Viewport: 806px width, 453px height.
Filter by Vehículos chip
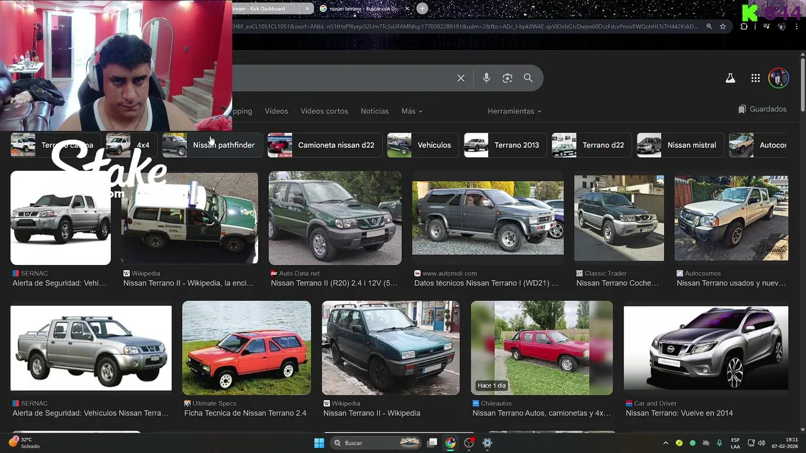[423, 145]
